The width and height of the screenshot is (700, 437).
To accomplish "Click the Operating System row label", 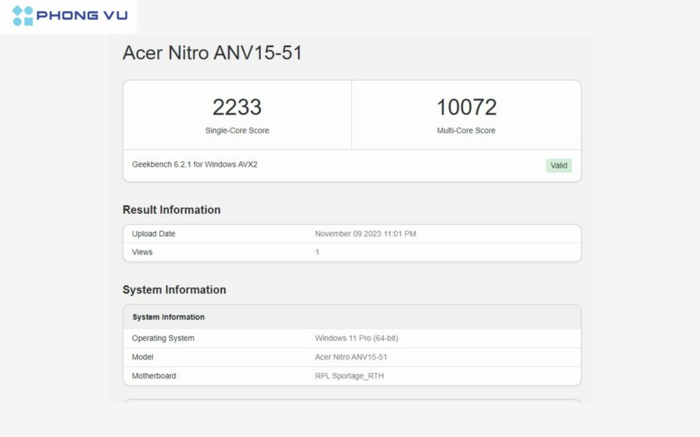I will (163, 338).
